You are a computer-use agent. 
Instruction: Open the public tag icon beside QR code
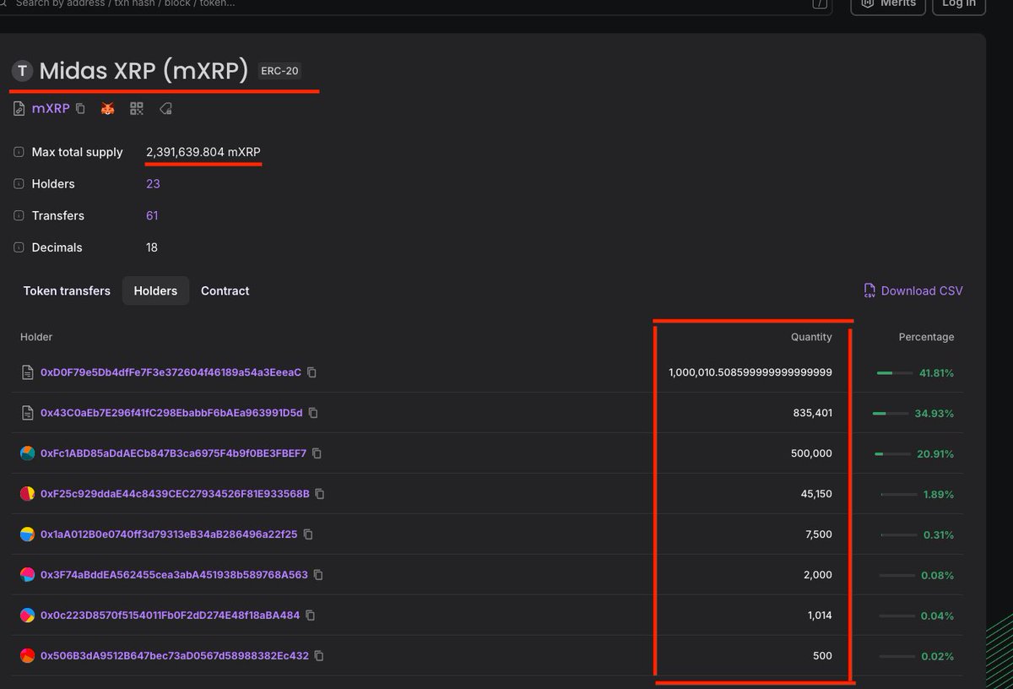pos(165,108)
